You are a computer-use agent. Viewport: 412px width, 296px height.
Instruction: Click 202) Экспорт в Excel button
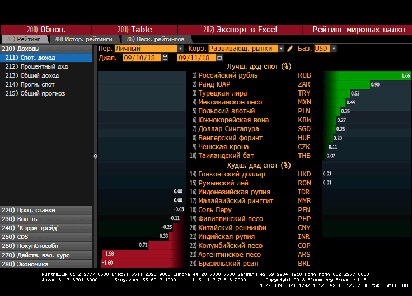coord(240,30)
